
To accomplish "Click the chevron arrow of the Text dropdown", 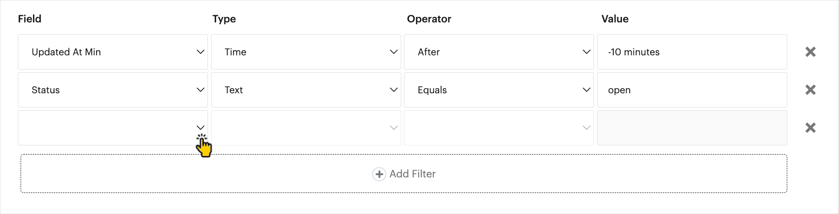I will tap(393, 90).
